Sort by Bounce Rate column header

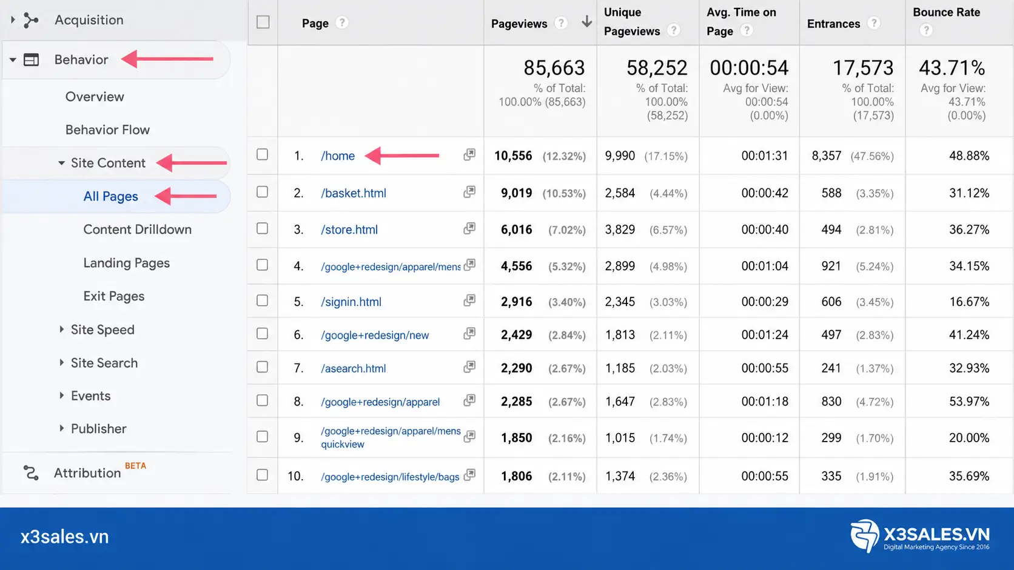(x=946, y=12)
